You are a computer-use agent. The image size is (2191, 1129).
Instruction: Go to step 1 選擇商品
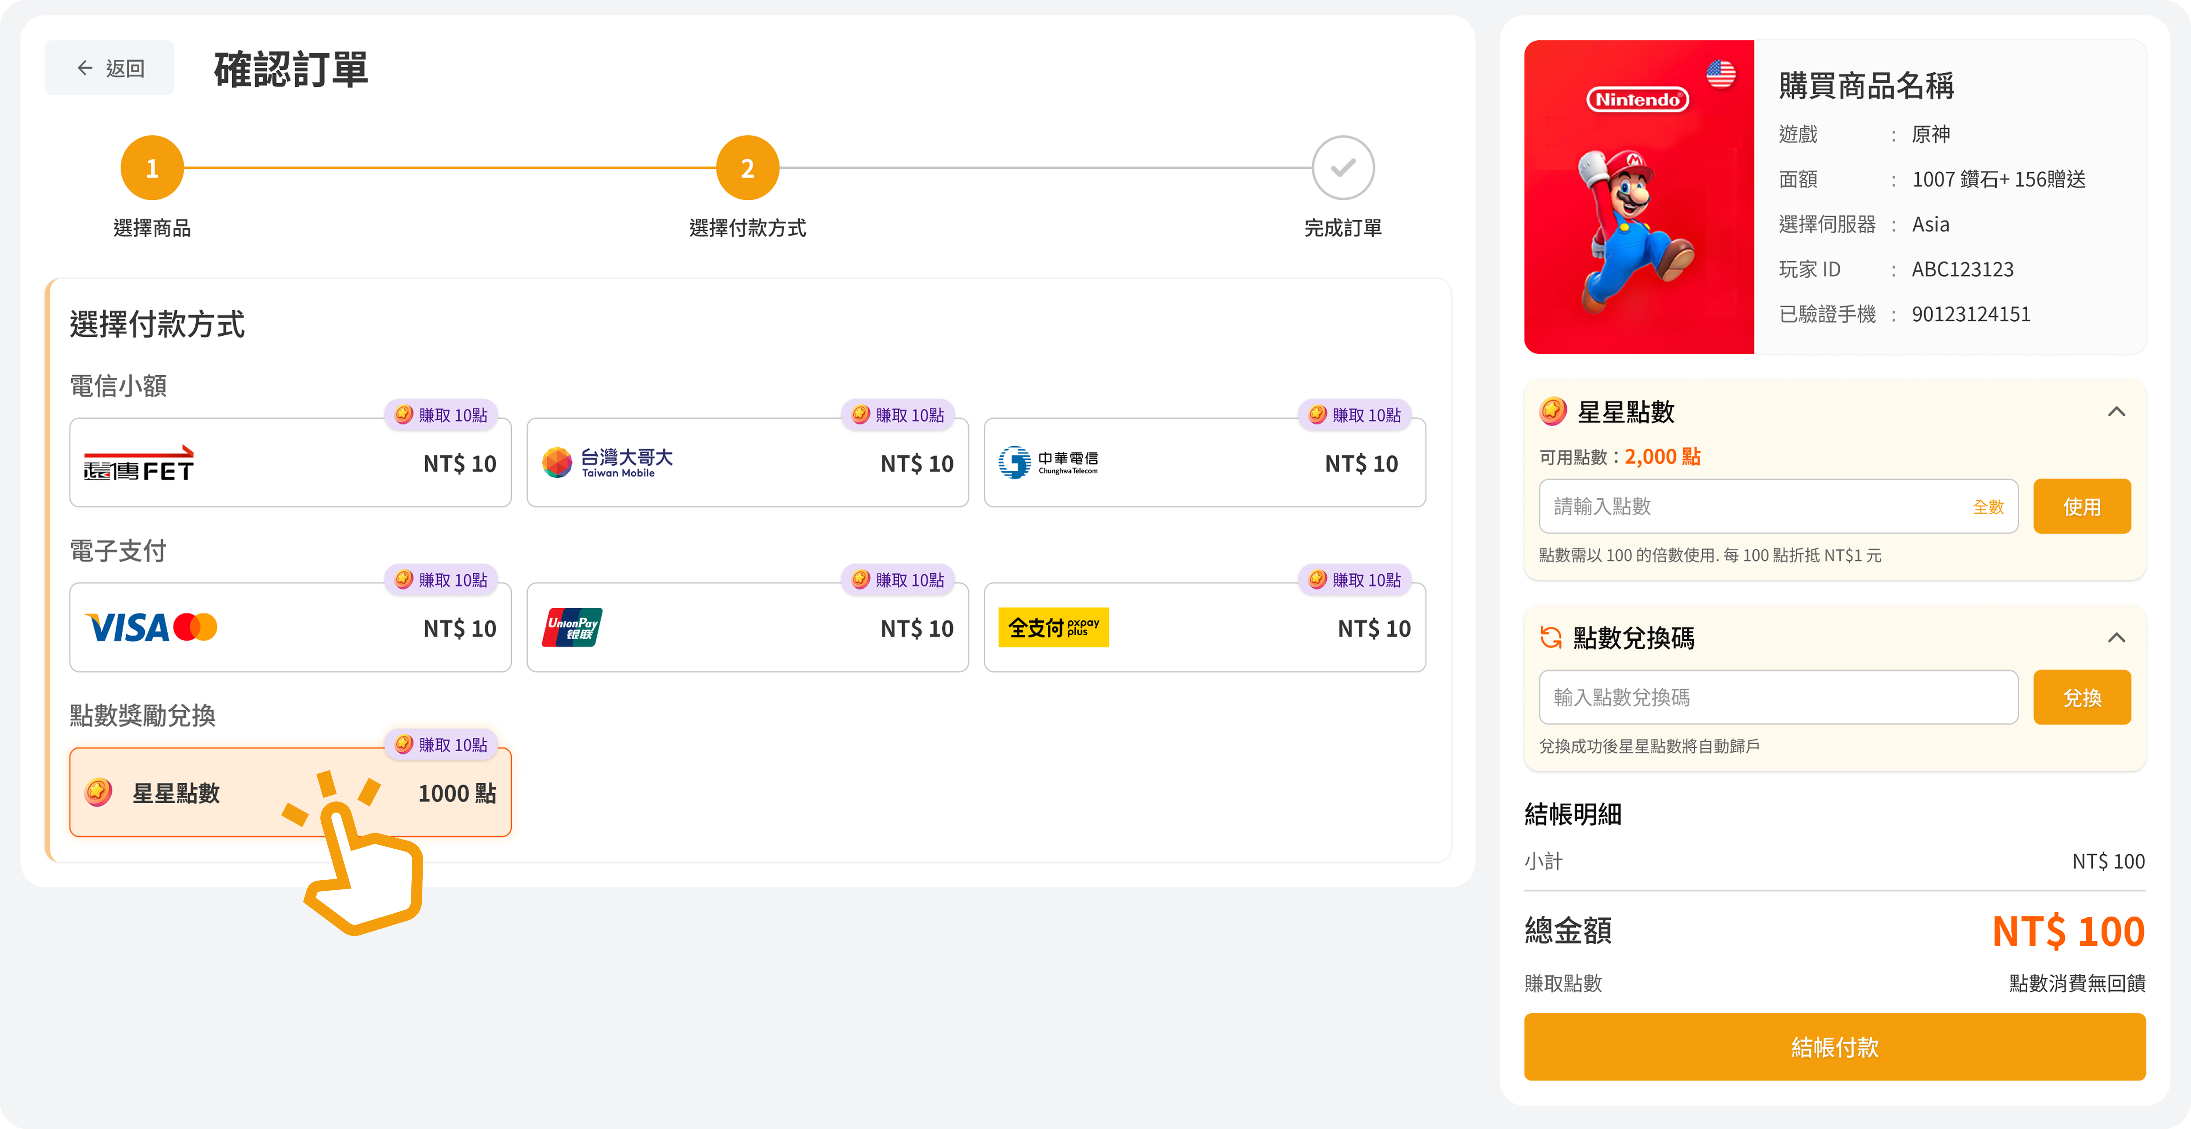pyautogui.click(x=152, y=168)
